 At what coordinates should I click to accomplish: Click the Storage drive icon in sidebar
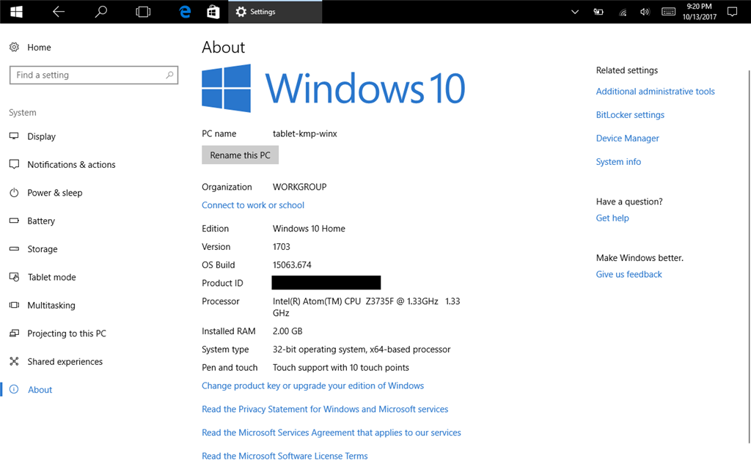click(15, 249)
